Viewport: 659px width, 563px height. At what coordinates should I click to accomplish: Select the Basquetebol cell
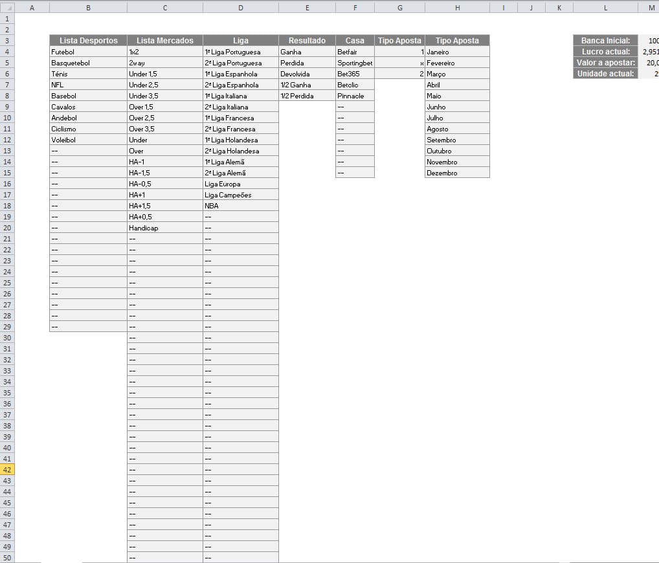(x=88, y=63)
